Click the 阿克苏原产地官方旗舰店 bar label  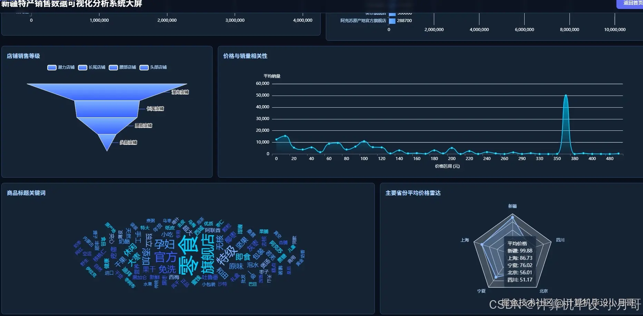click(363, 21)
